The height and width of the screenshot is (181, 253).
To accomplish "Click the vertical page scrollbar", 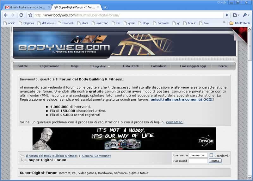I will point(250,104).
